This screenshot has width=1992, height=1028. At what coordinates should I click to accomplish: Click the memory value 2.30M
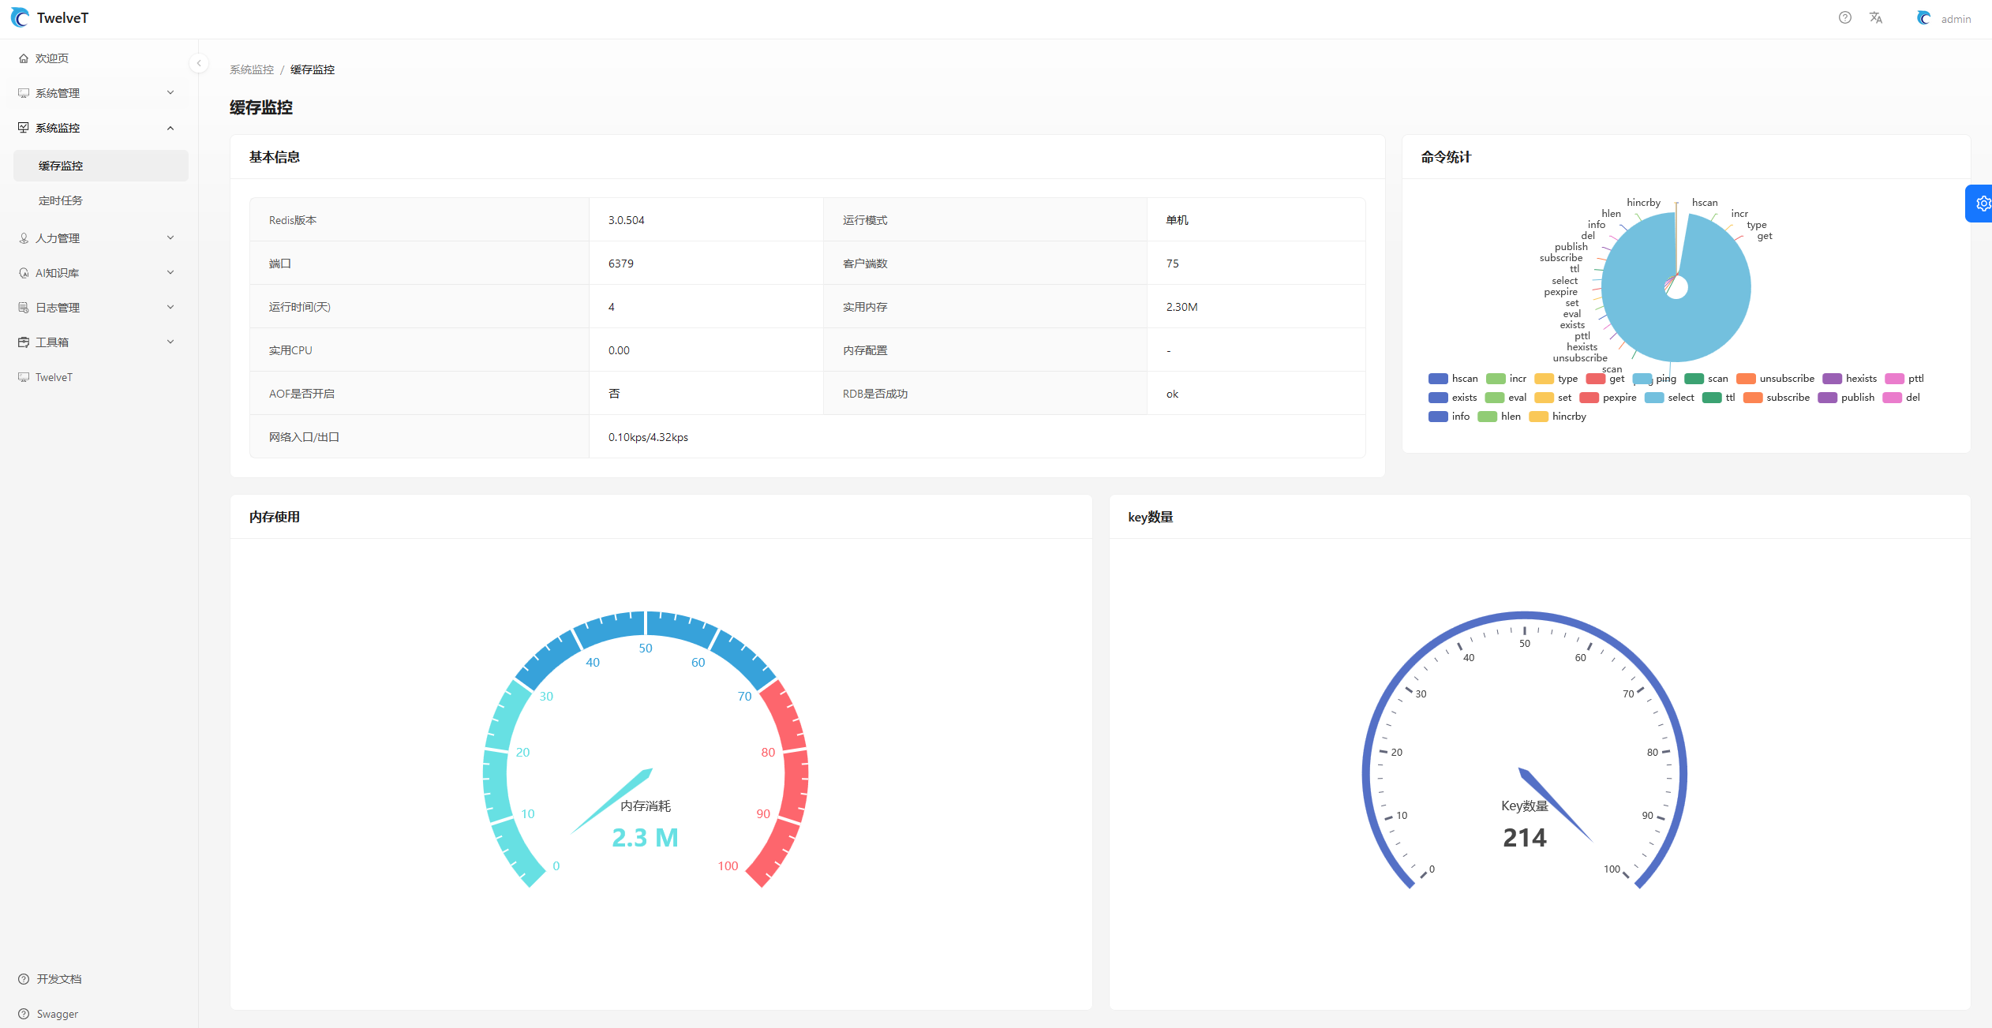[1181, 307]
